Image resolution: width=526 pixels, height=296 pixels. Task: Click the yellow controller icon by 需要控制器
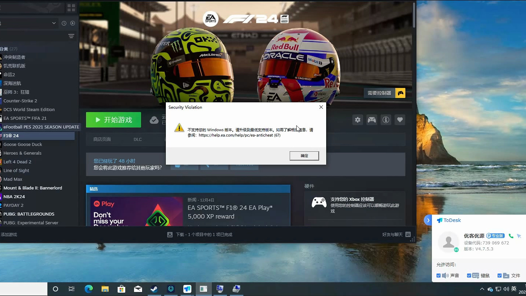pos(400,93)
